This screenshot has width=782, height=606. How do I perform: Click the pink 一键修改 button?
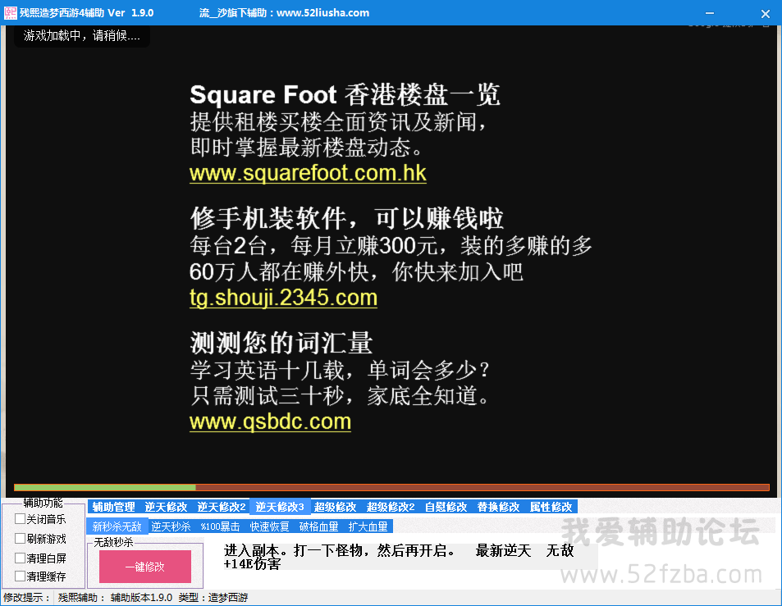point(145,567)
